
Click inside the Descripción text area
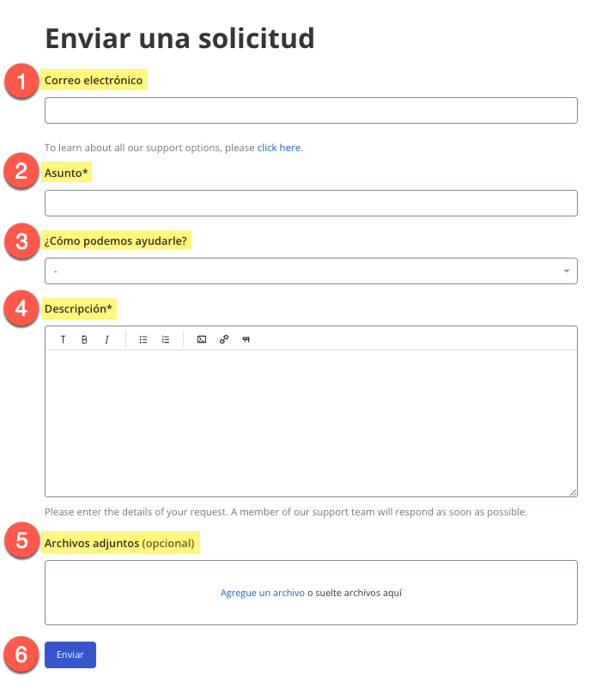310,421
